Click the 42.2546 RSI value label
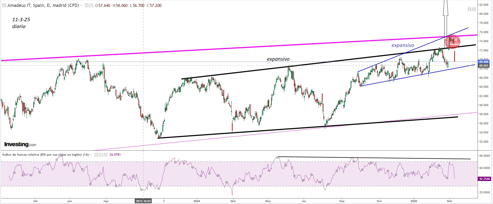Screen dimensions: 493x204 (x=484, y=179)
